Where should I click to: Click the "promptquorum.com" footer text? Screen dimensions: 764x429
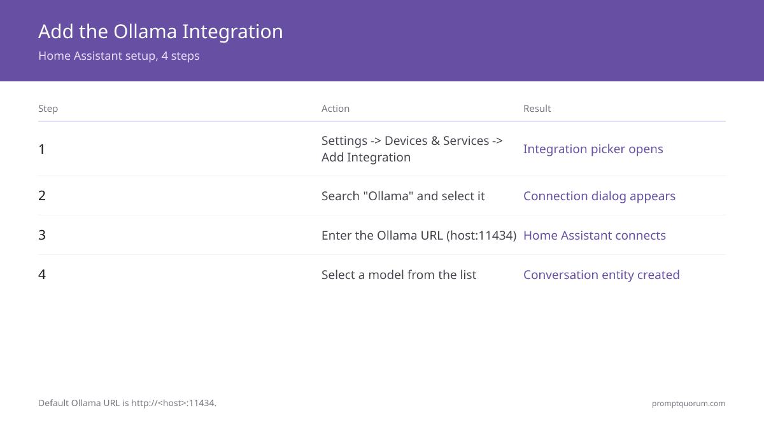pos(688,403)
